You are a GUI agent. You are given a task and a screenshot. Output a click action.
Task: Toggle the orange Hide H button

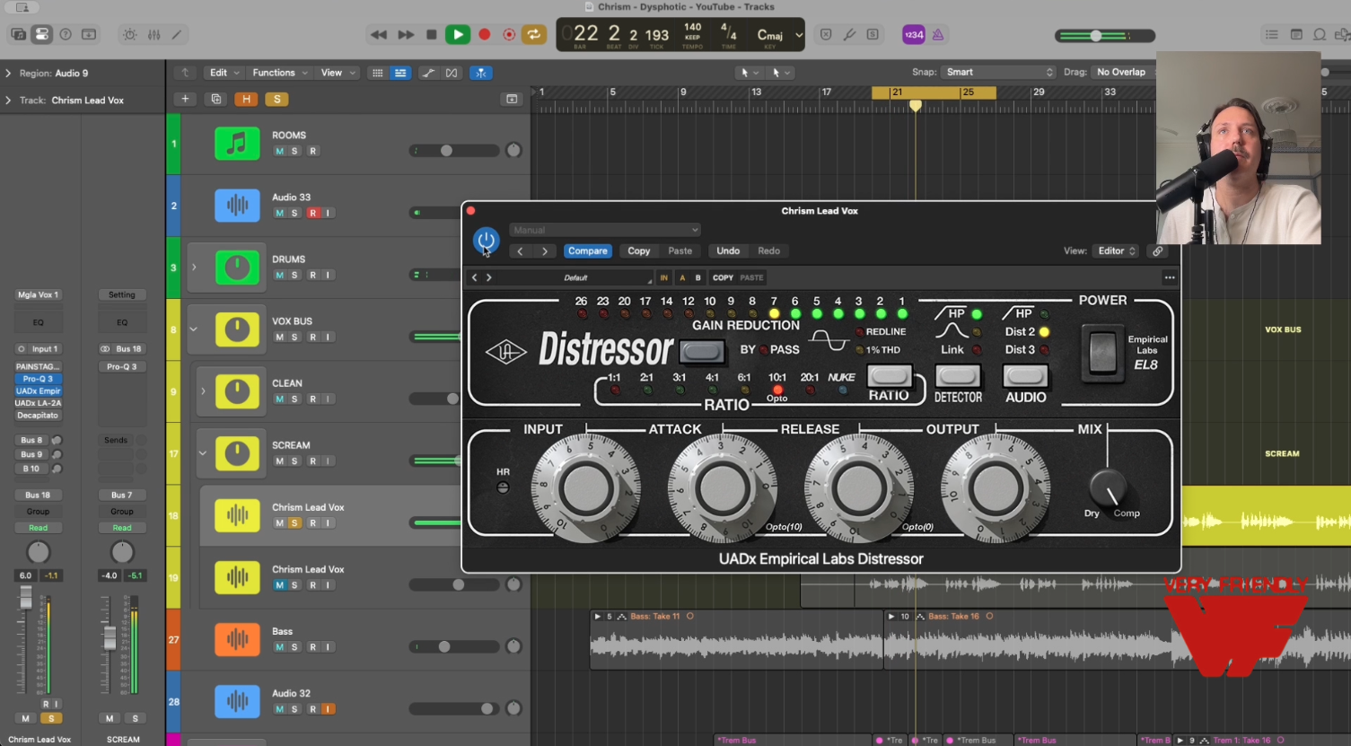coord(246,99)
